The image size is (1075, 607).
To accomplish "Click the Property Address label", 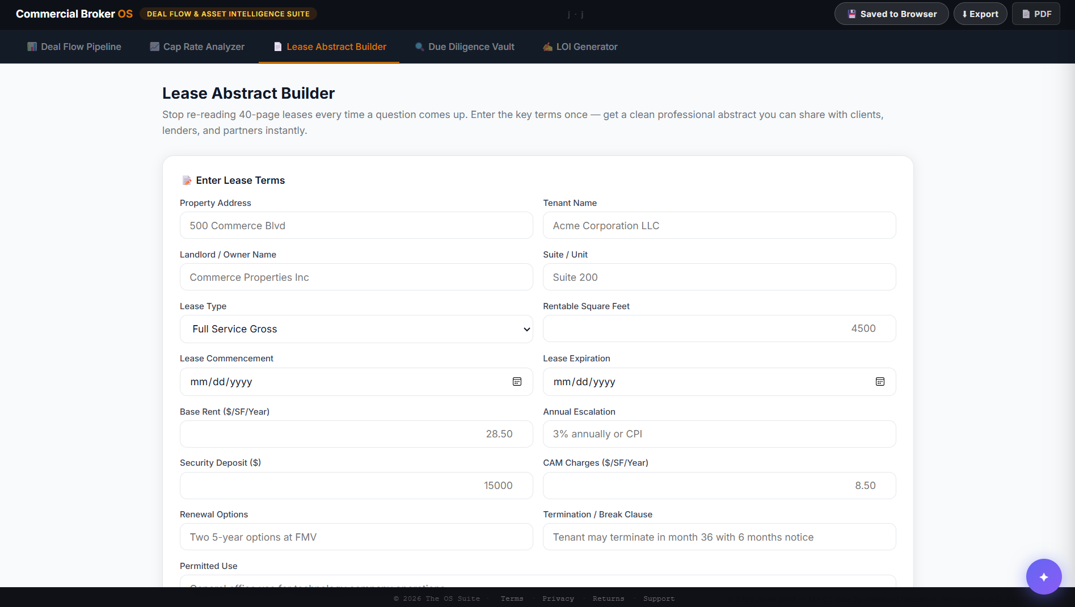I will pos(215,203).
